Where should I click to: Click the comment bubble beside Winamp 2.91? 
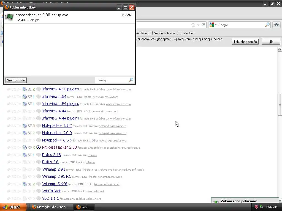[39, 169]
